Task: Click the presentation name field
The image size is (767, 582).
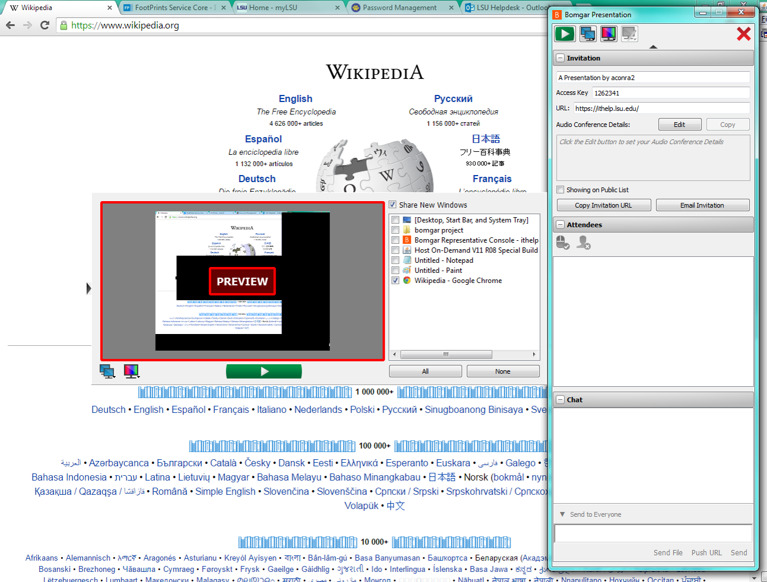Action: (x=653, y=78)
